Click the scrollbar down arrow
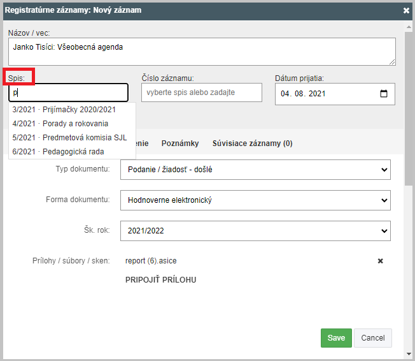This screenshot has width=415, height=361. (409, 354)
